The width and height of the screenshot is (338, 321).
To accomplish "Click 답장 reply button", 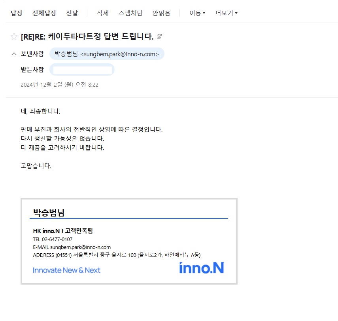I will 17,13.
